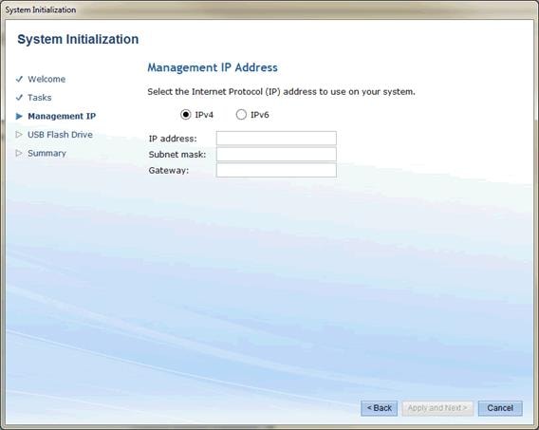Choose the IPv6 radio button
Image resolution: width=539 pixels, height=430 pixels.
(x=241, y=115)
